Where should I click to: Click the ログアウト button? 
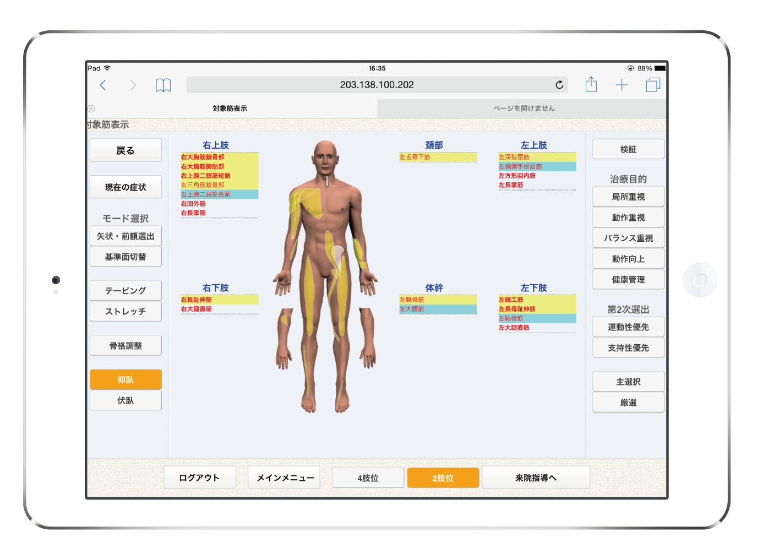pyautogui.click(x=199, y=477)
